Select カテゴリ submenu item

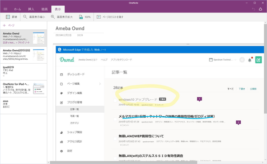tap(75, 123)
